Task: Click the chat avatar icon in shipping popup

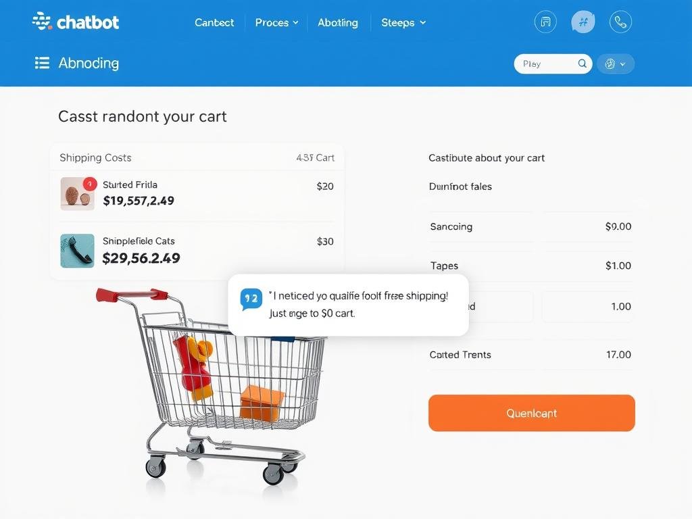Action: (x=251, y=298)
